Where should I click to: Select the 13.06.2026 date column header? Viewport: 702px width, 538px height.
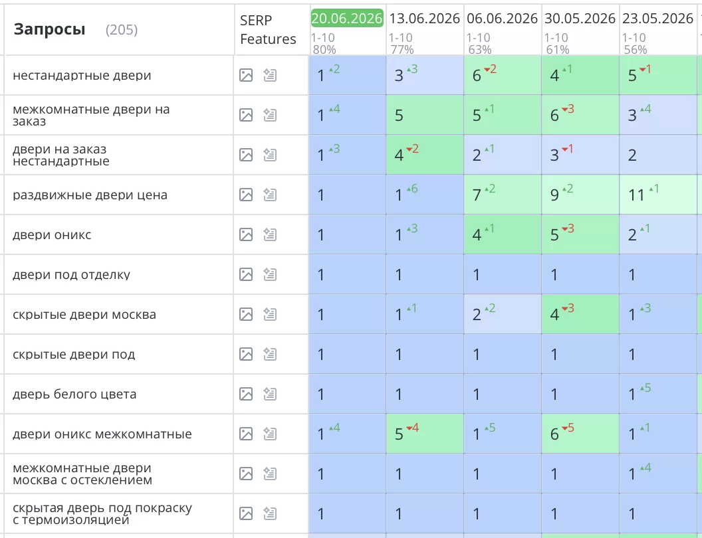point(424,19)
